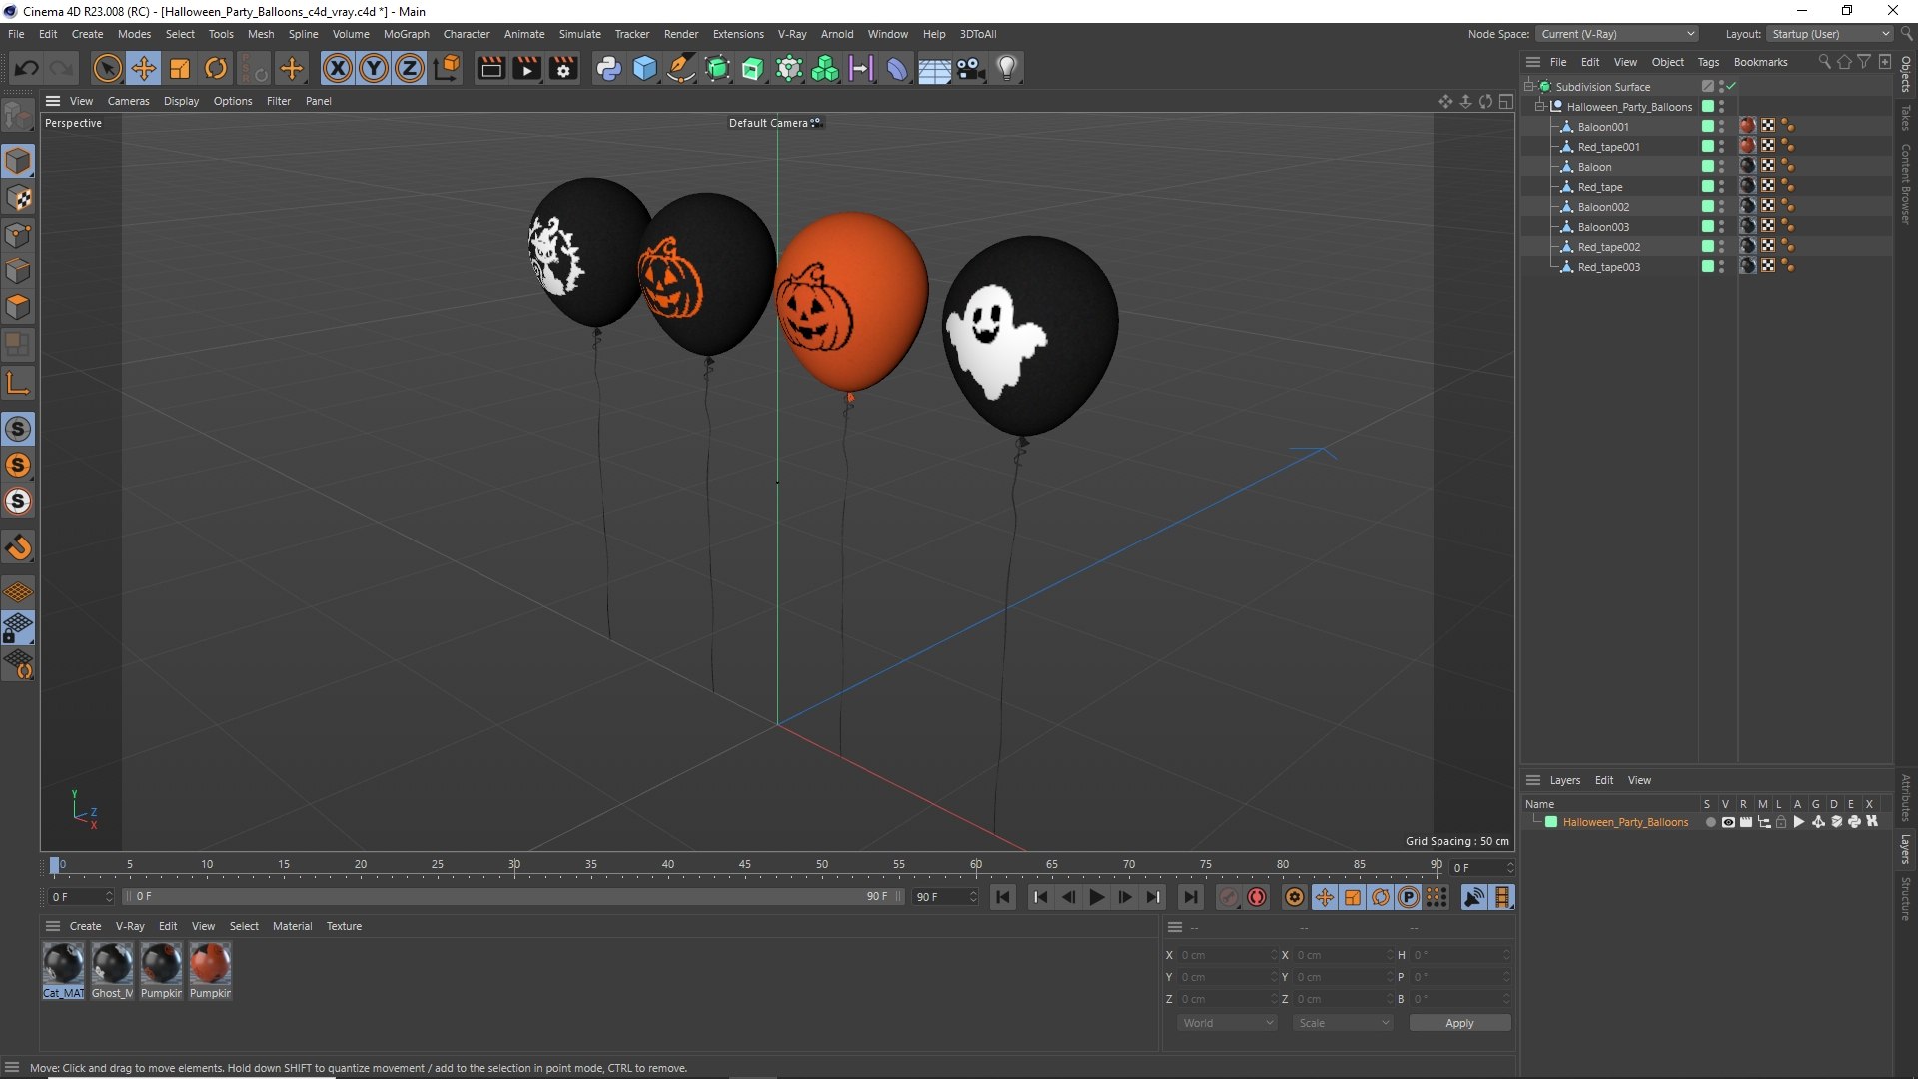The width and height of the screenshot is (1918, 1079).
Task: Click the Record Active Objects button
Action: point(1229,897)
